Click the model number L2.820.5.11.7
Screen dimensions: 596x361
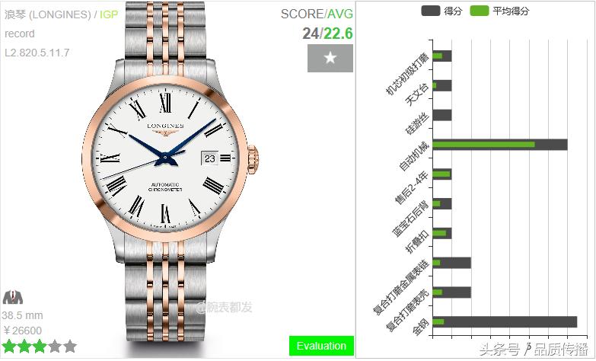coord(37,53)
